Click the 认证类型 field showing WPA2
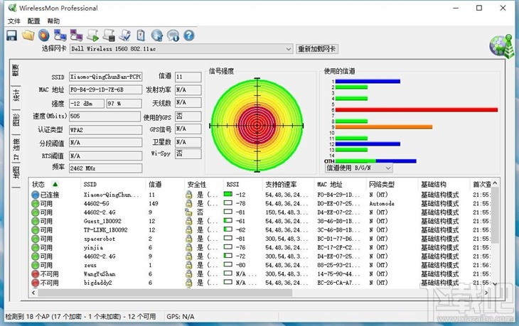 click(x=105, y=129)
